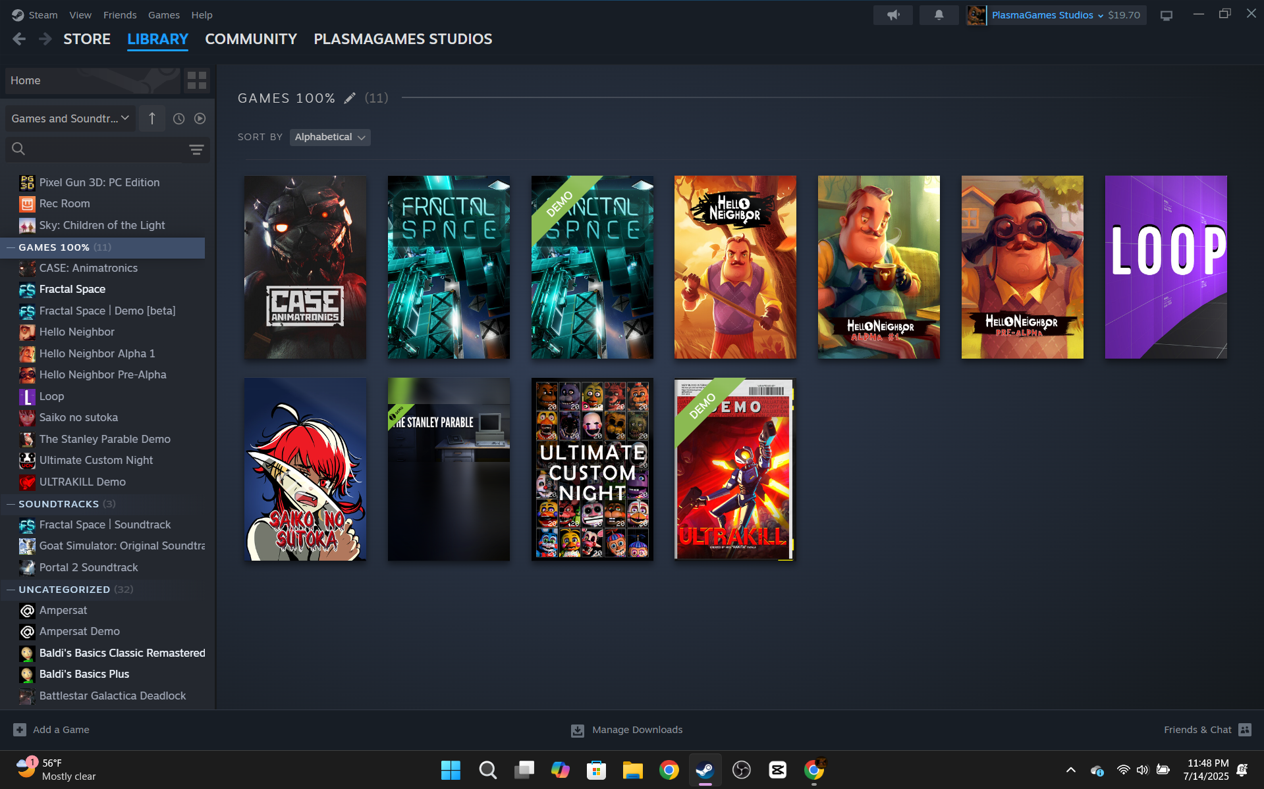Show hidden system tray icons chevron

pos(1071,770)
